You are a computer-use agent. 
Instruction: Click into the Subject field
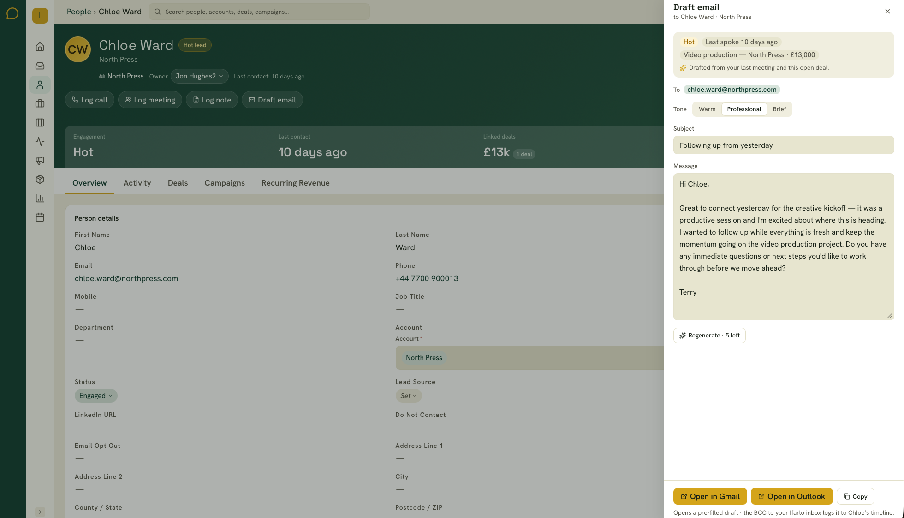783,145
